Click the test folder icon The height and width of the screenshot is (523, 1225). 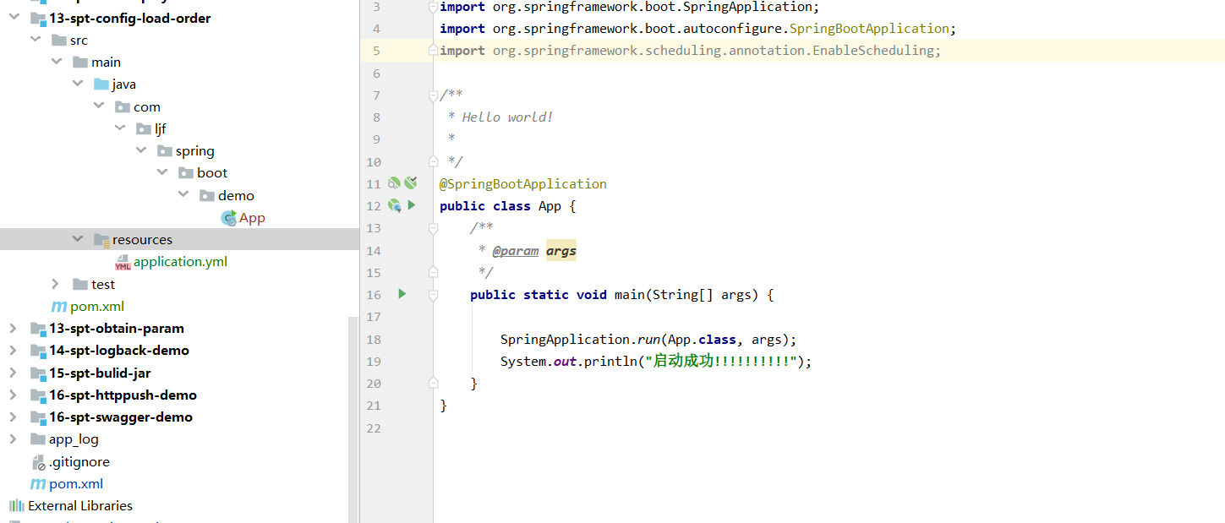[80, 285]
